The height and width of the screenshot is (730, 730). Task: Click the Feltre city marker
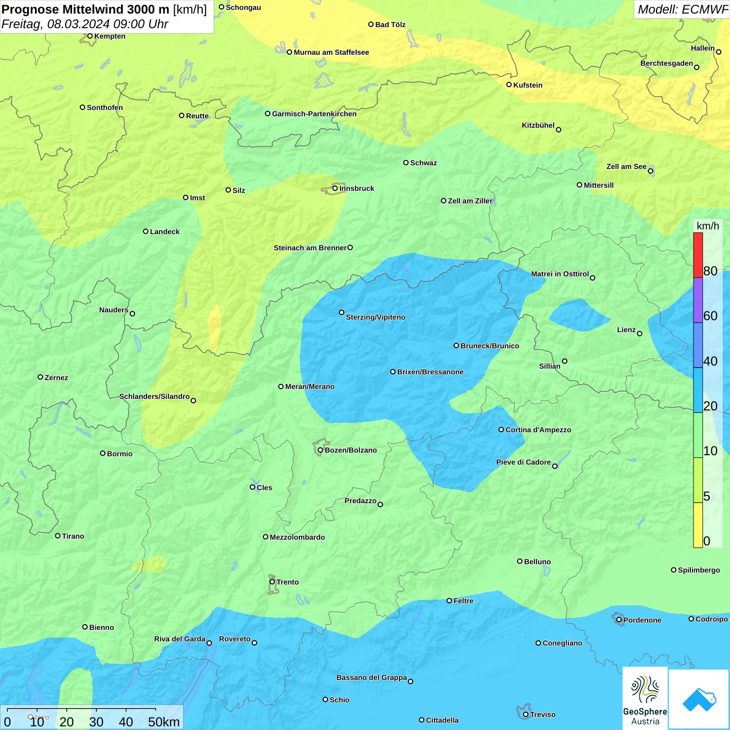click(449, 601)
